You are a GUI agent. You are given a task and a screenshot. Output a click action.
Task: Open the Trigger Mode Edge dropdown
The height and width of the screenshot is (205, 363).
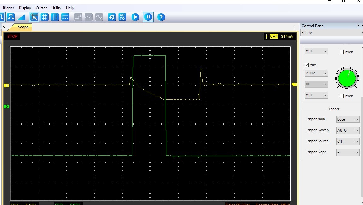point(348,119)
